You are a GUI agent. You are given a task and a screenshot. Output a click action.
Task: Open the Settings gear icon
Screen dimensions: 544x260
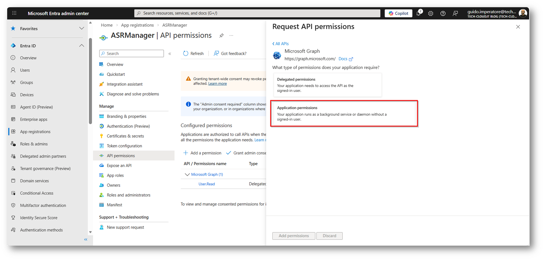coord(431,13)
